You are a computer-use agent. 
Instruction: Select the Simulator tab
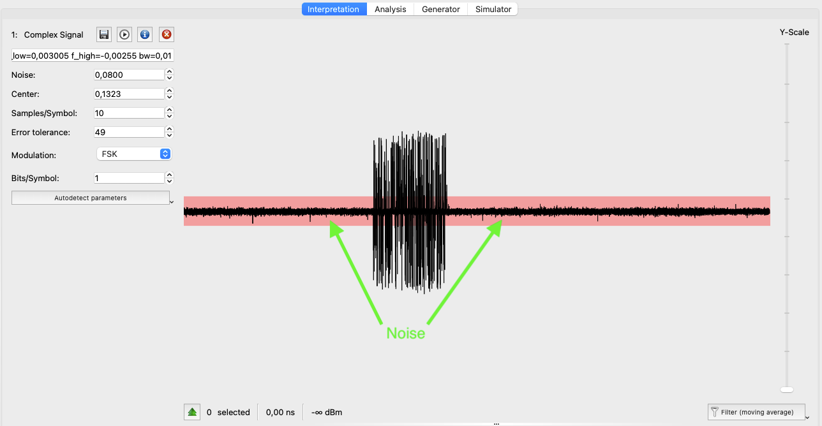click(492, 9)
